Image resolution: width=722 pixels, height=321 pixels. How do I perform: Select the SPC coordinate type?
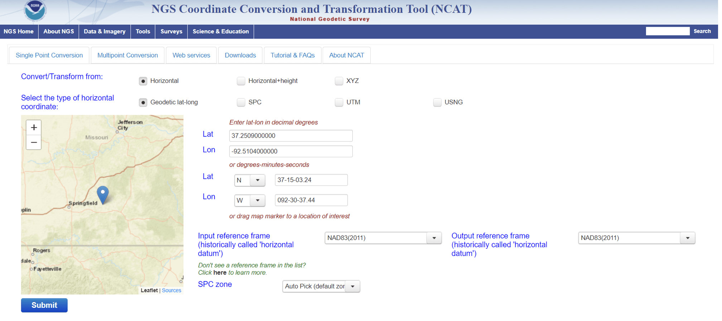[241, 103]
